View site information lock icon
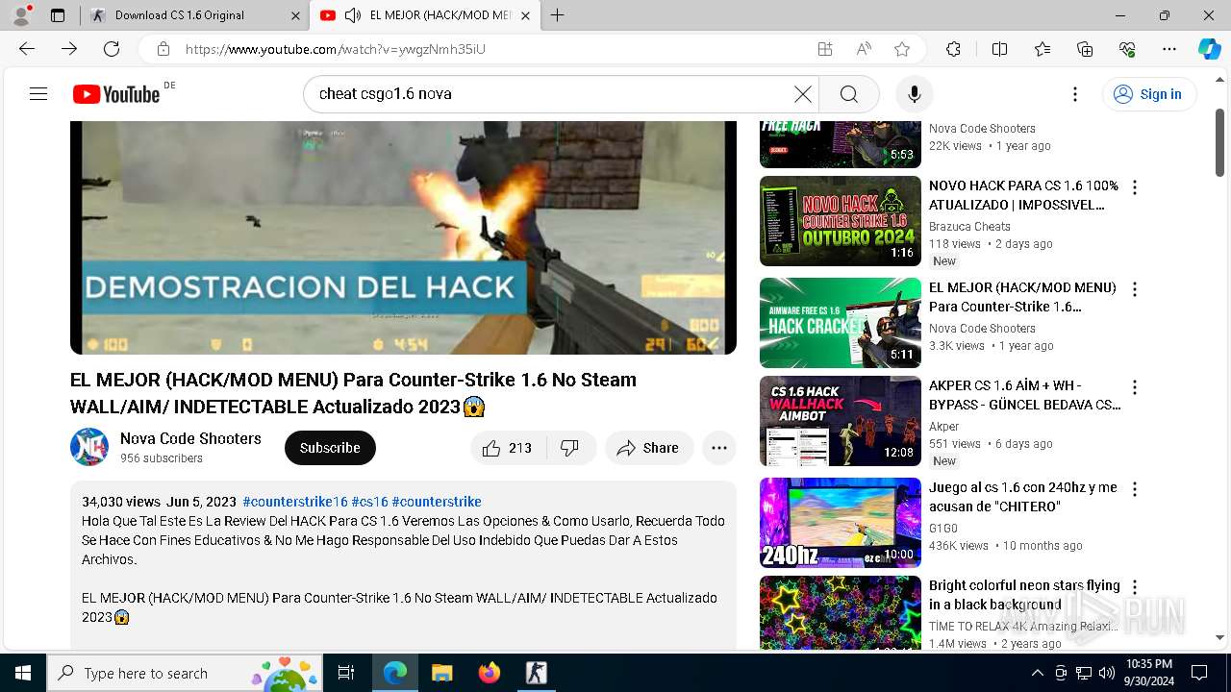The width and height of the screenshot is (1231, 692). coord(163,49)
